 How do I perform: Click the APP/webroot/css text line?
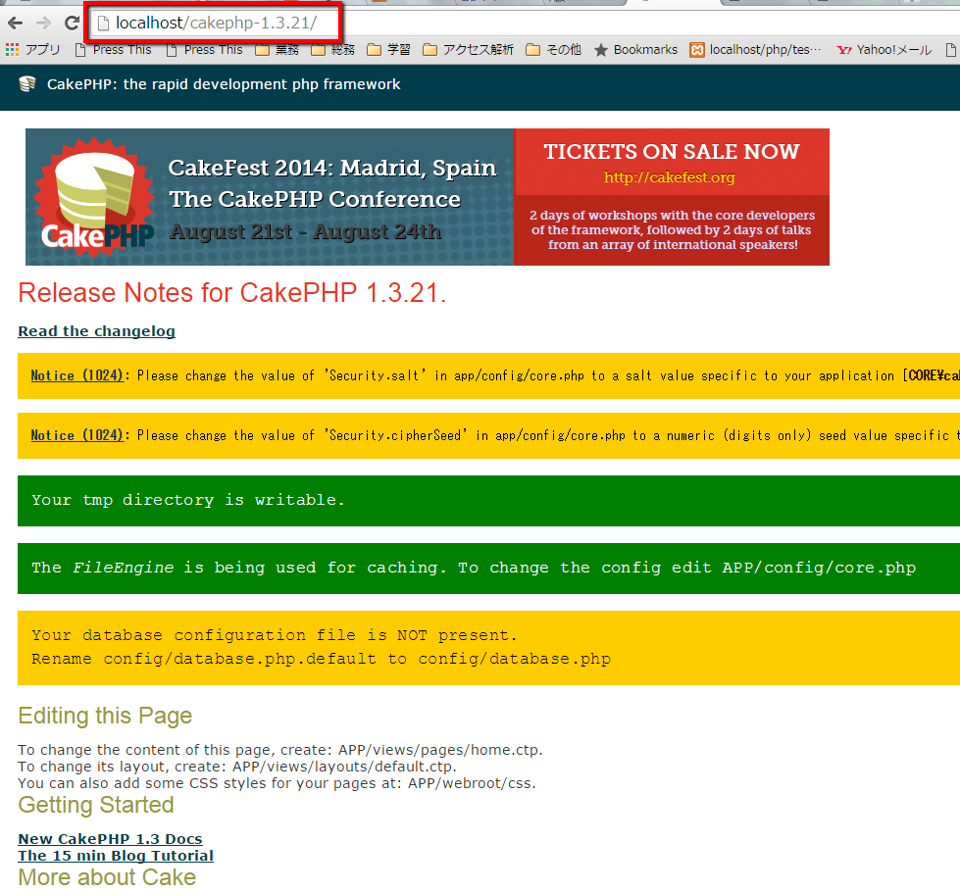click(277, 783)
